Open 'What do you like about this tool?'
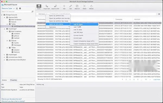Viewport: 163px width, 103px height. [11, 99]
